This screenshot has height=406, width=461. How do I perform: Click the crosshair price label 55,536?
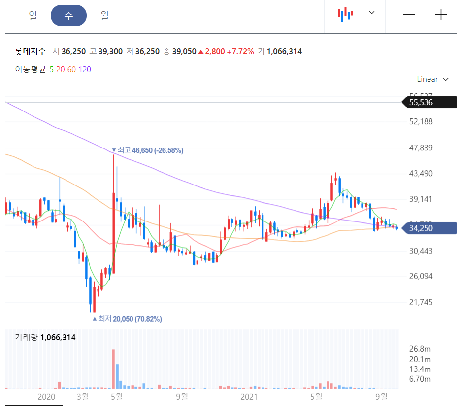tap(429, 102)
